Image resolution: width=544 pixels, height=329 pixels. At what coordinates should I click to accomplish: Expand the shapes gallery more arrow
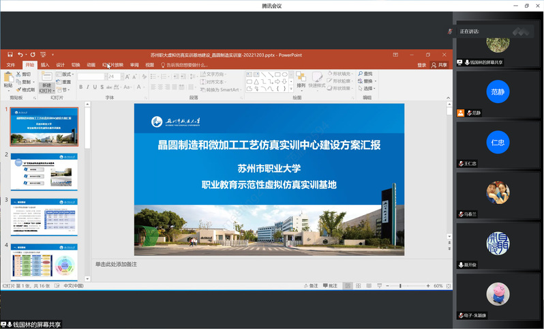click(x=291, y=89)
